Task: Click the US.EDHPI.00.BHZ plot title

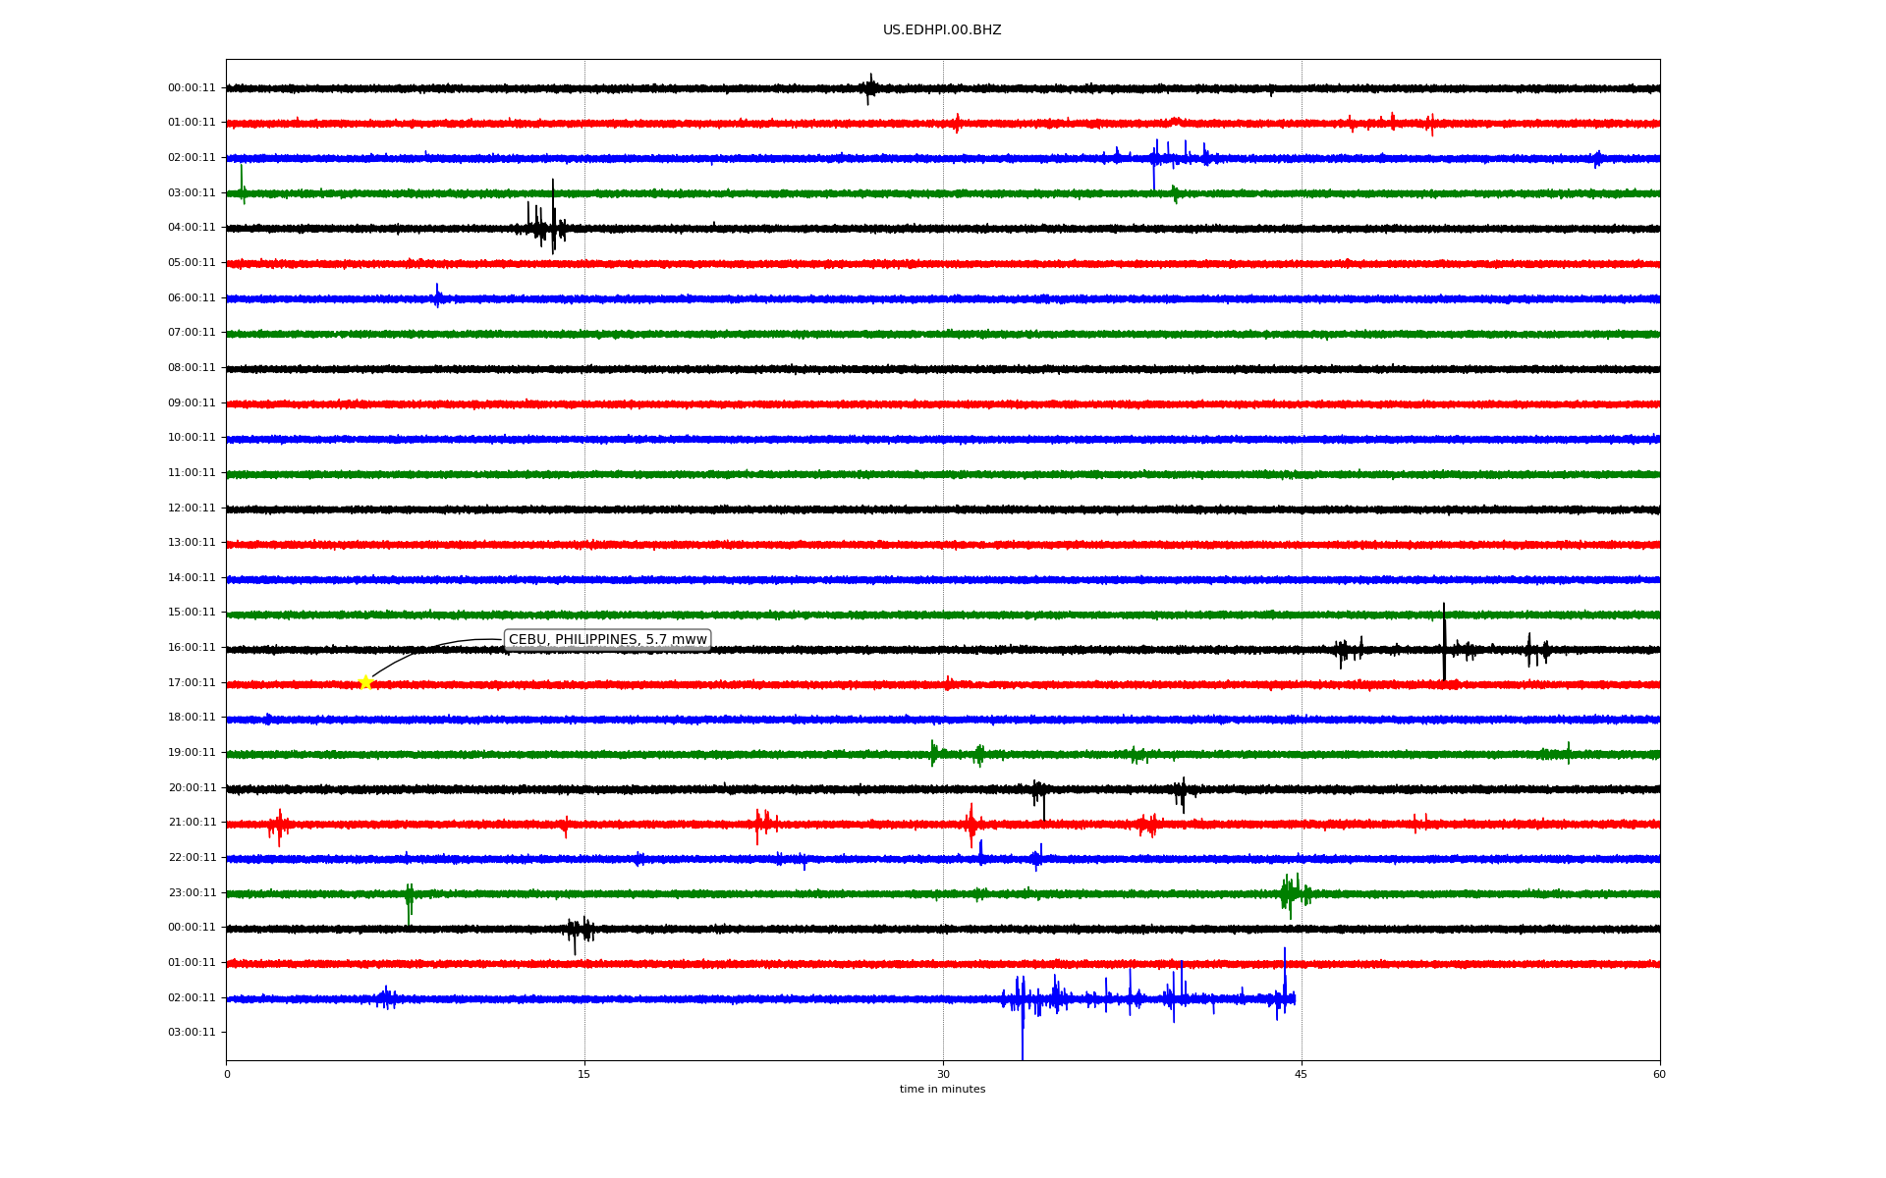Action: point(941,30)
